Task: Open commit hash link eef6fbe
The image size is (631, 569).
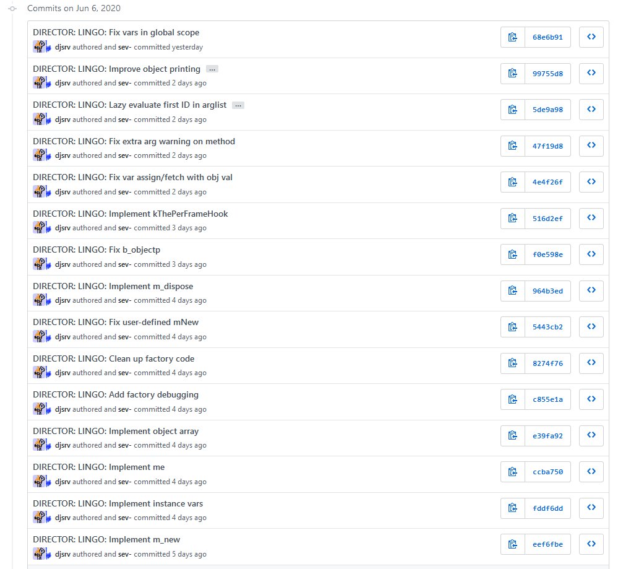Action: click(547, 544)
